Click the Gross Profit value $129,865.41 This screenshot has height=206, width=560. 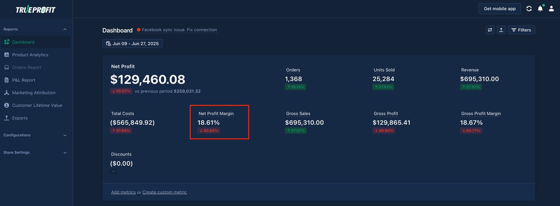[x=392, y=123]
